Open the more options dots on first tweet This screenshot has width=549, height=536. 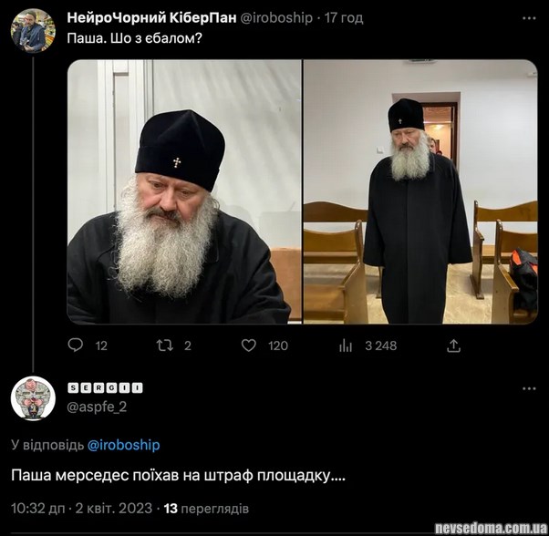point(529,18)
